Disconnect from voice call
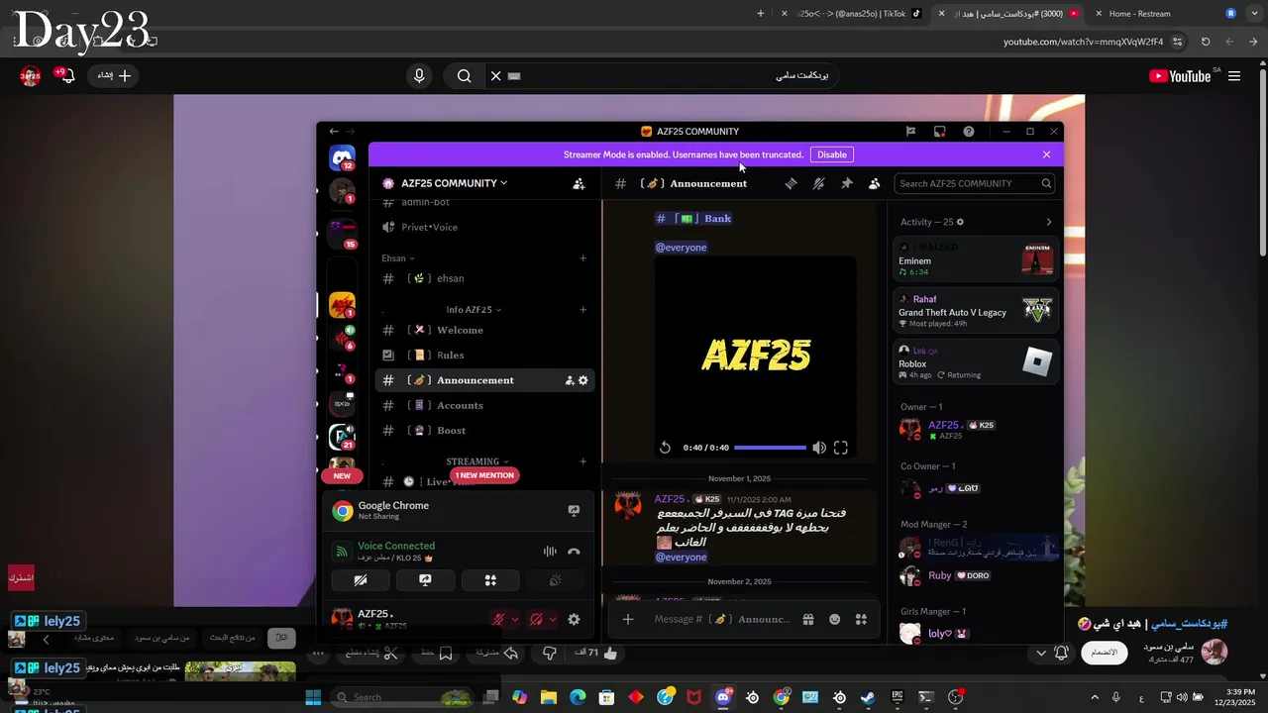1268x713 pixels. click(x=573, y=552)
